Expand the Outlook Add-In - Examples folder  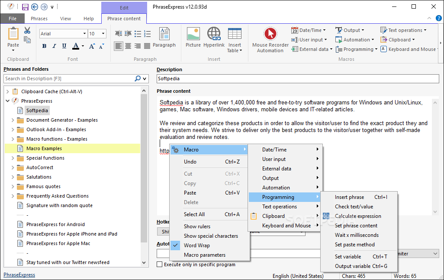pos(13,129)
